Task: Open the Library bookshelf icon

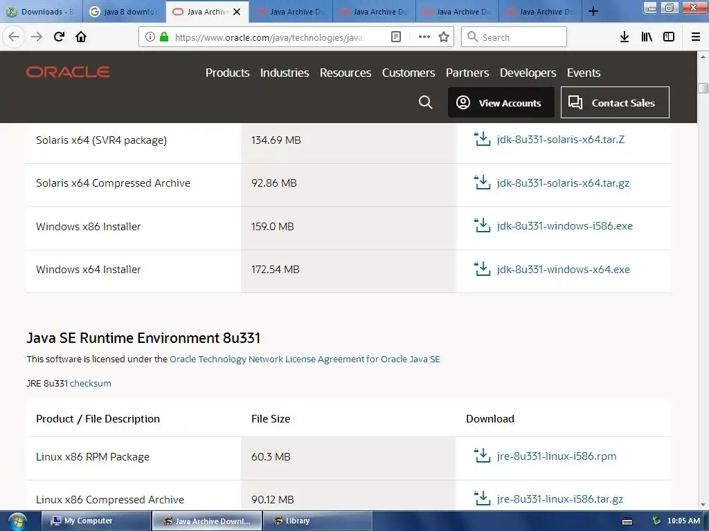Action: click(647, 37)
